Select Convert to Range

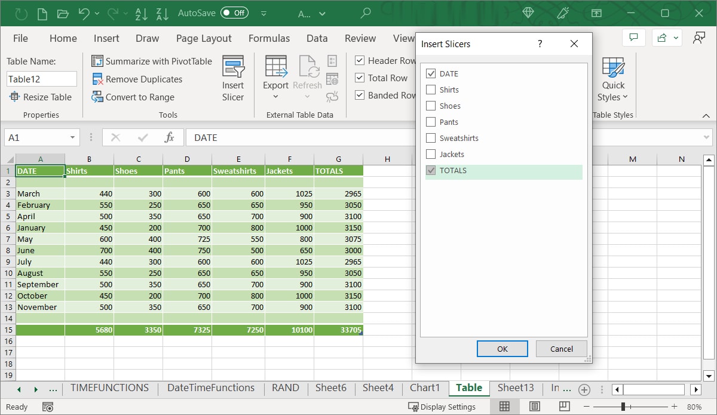[x=133, y=97]
